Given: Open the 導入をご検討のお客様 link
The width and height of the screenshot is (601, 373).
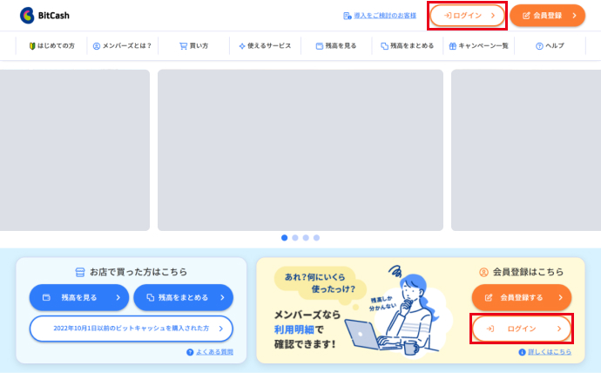Looking at the screenshot, I should pyautogui.click(x=385, y=16).
